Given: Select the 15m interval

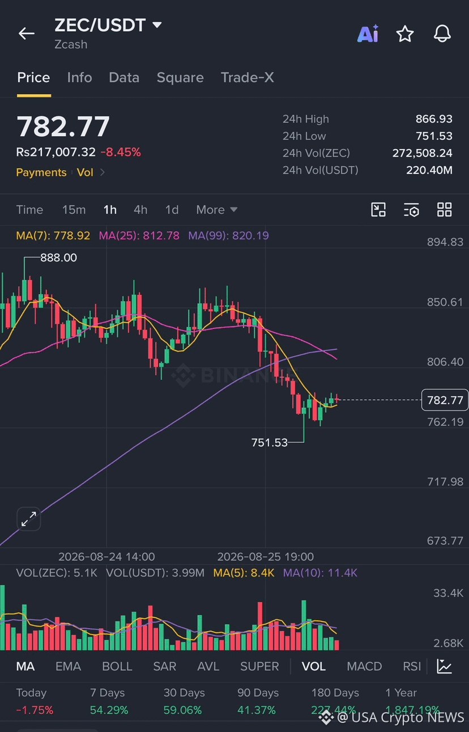Looking at the screenshot, I should pos(74,210).
